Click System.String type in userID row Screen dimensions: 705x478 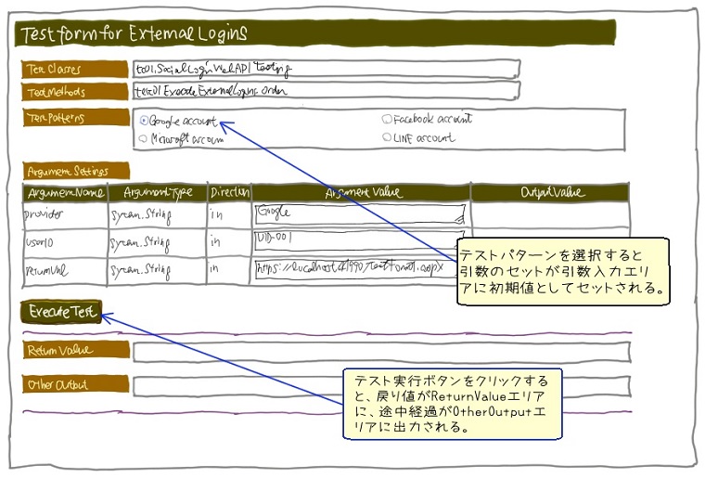tap(140, 244)
